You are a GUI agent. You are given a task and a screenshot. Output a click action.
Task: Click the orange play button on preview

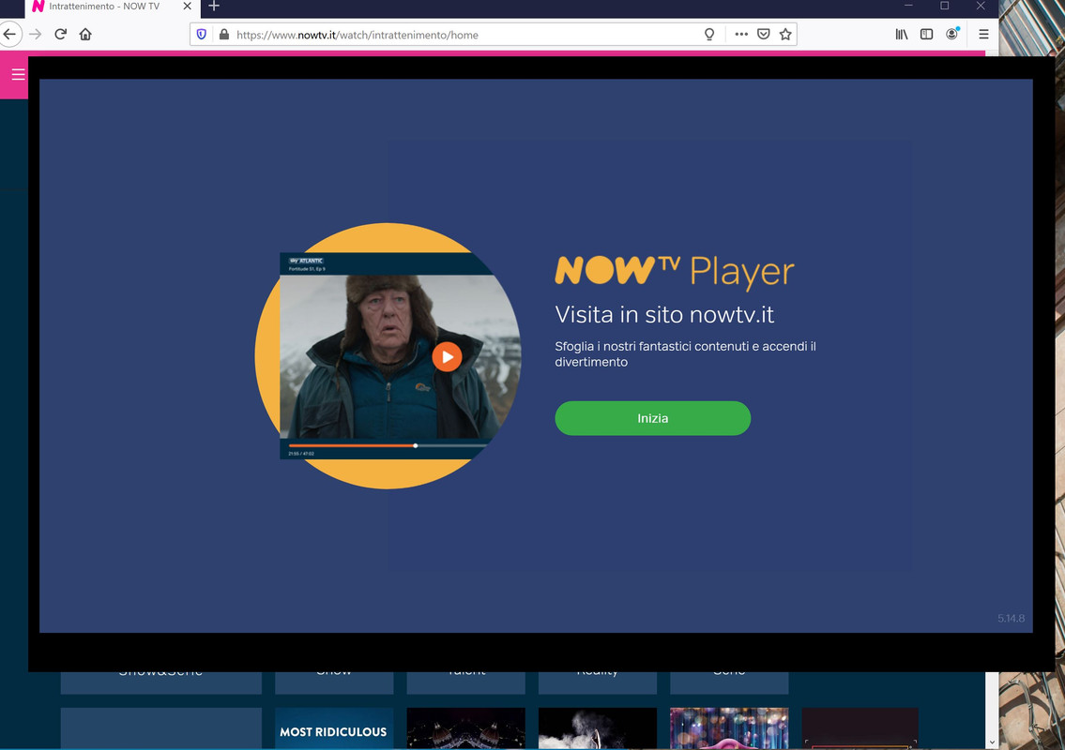tap(447, 357)
